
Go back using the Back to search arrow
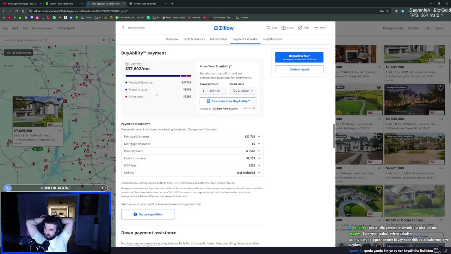coord(123,28)
